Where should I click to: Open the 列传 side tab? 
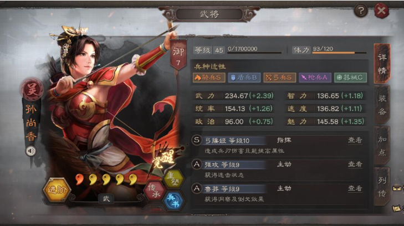tap(382, 186)
